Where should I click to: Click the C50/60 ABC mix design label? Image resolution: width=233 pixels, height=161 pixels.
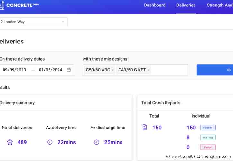(98, 70)
